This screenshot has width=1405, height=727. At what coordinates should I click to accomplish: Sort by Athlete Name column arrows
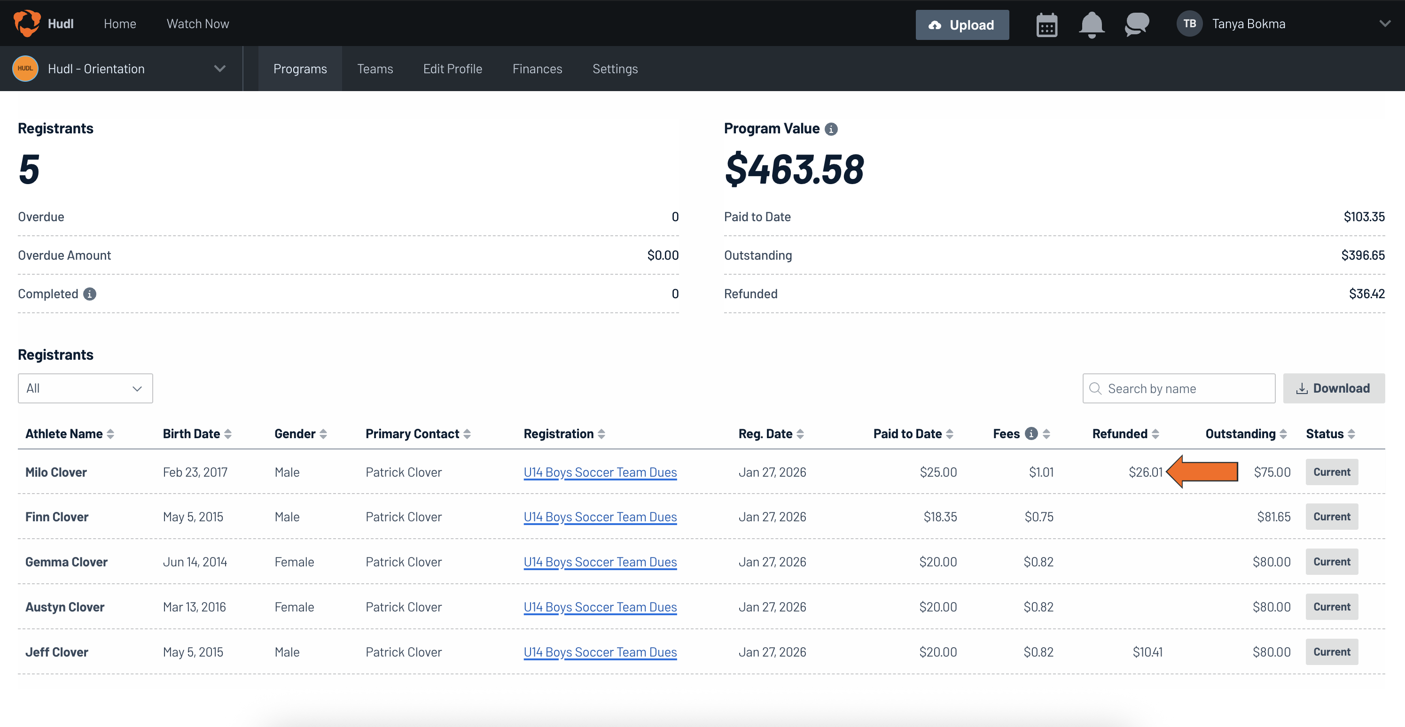(x=110, y=434)
